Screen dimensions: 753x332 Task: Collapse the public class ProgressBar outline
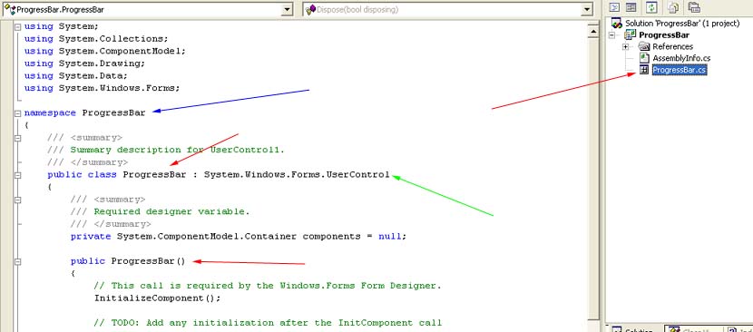18,175
